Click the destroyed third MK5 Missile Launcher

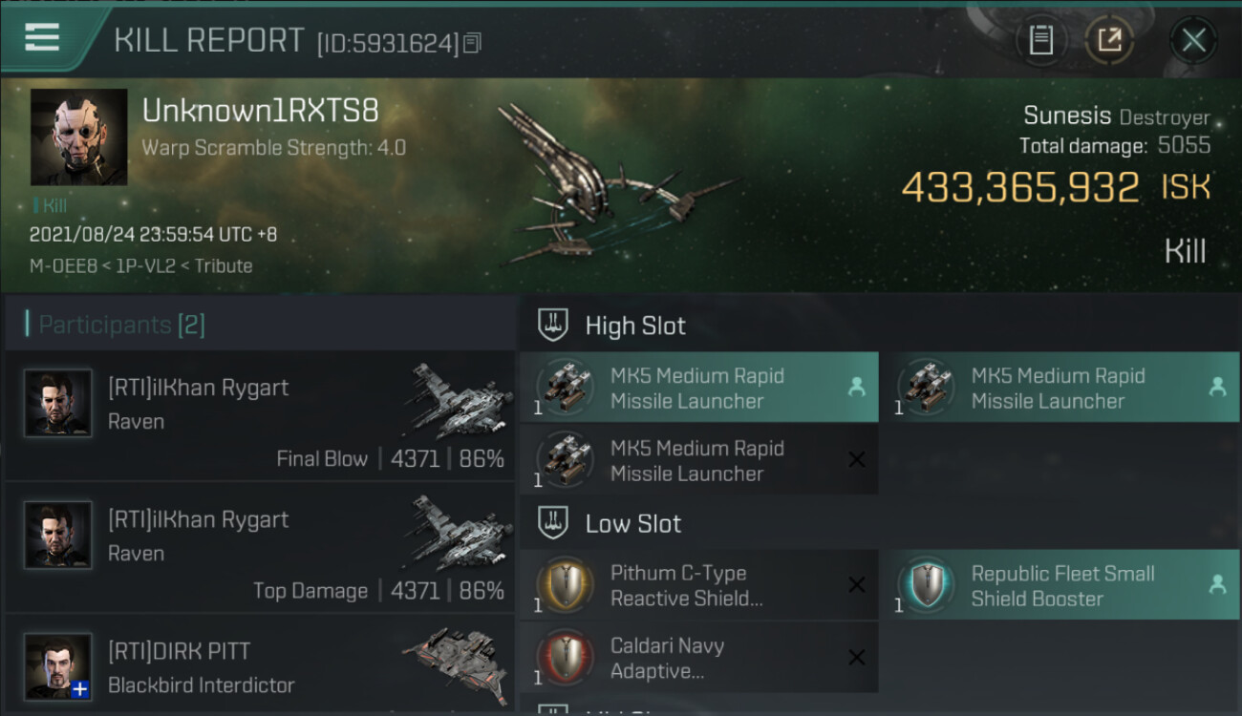coord(698,460)
